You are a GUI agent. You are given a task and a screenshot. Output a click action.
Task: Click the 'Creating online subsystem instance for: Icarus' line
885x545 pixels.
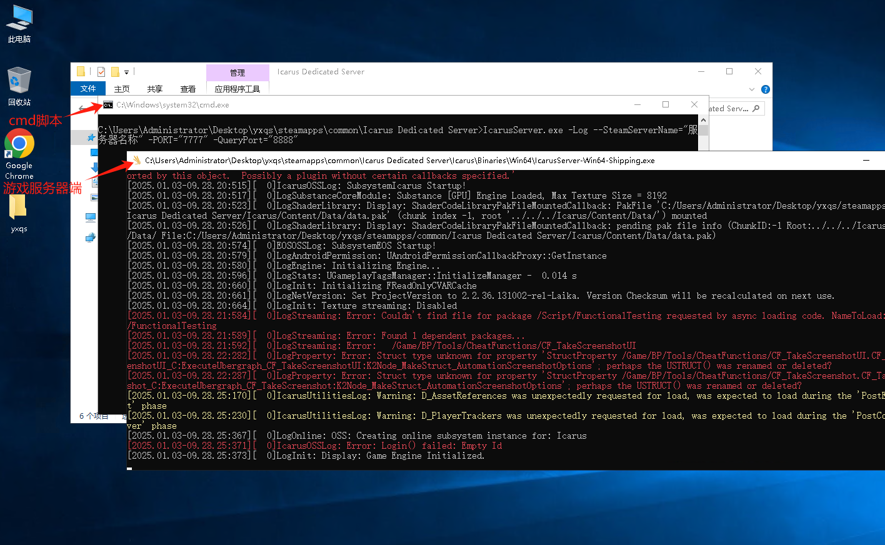[x=357, y=436]
